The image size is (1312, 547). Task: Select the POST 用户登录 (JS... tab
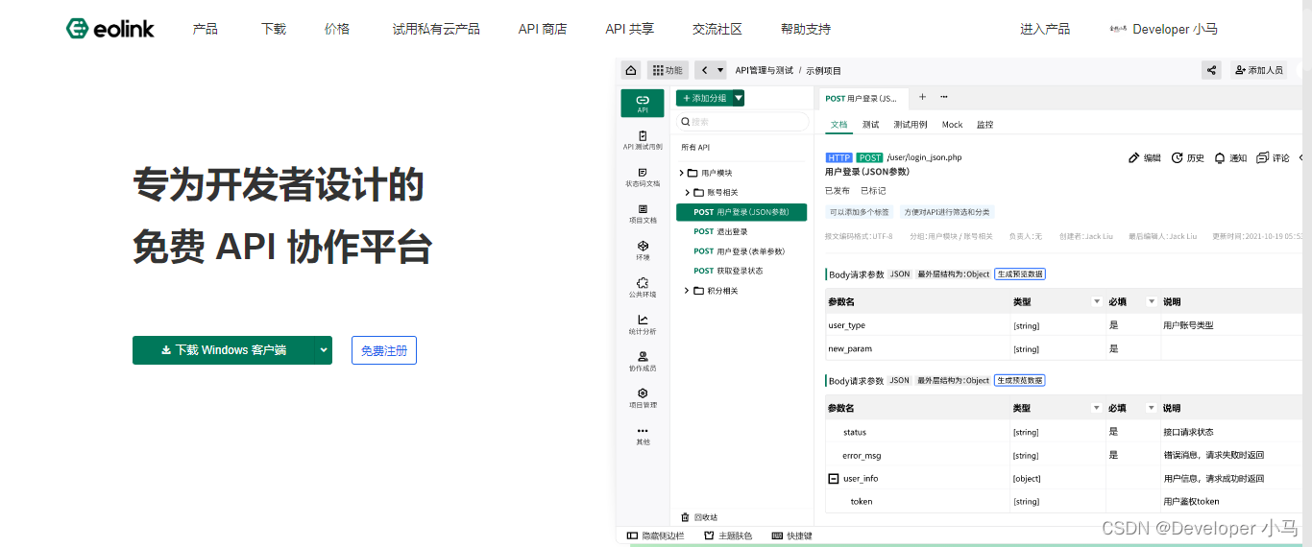coord(862,98)
